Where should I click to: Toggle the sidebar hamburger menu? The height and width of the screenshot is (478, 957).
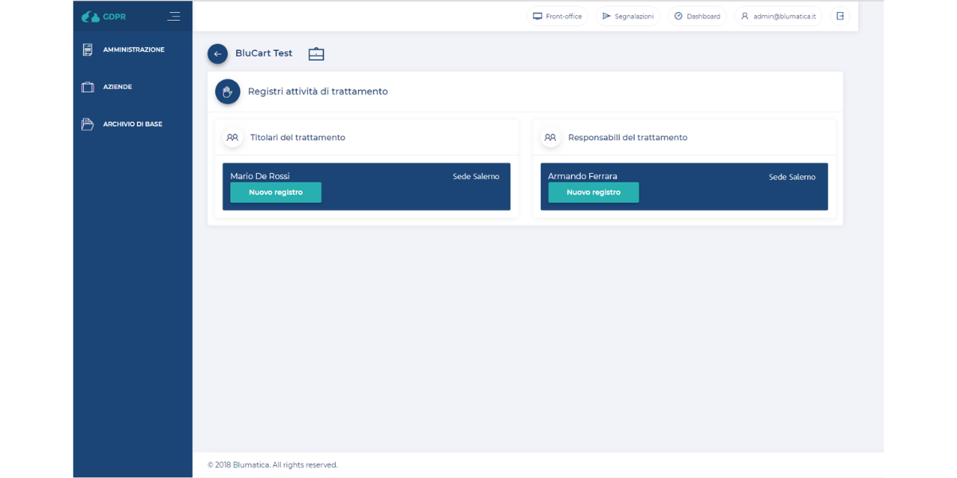(174, 16)
